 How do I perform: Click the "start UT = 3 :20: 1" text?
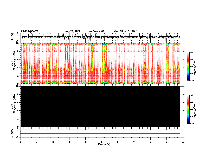pos(126,31)
